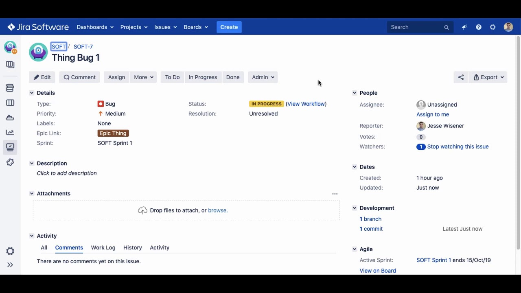Click the Jesse Wisener reporter avatar
The width and height of the screenshot is (521, 293).
[421, 126]
